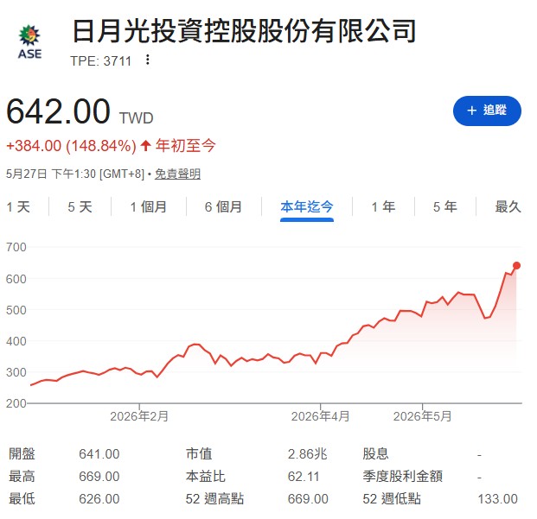Screen dimensions: 537x519
Task: Click the 追蹤 follow button
Action: click(487, 111)
